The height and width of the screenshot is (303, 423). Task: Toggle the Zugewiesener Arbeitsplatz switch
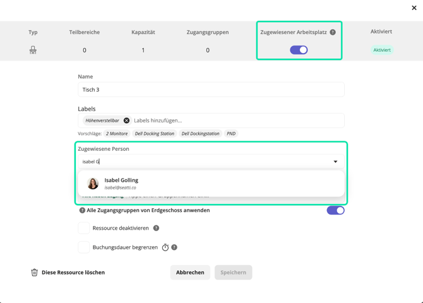(299, 50)
